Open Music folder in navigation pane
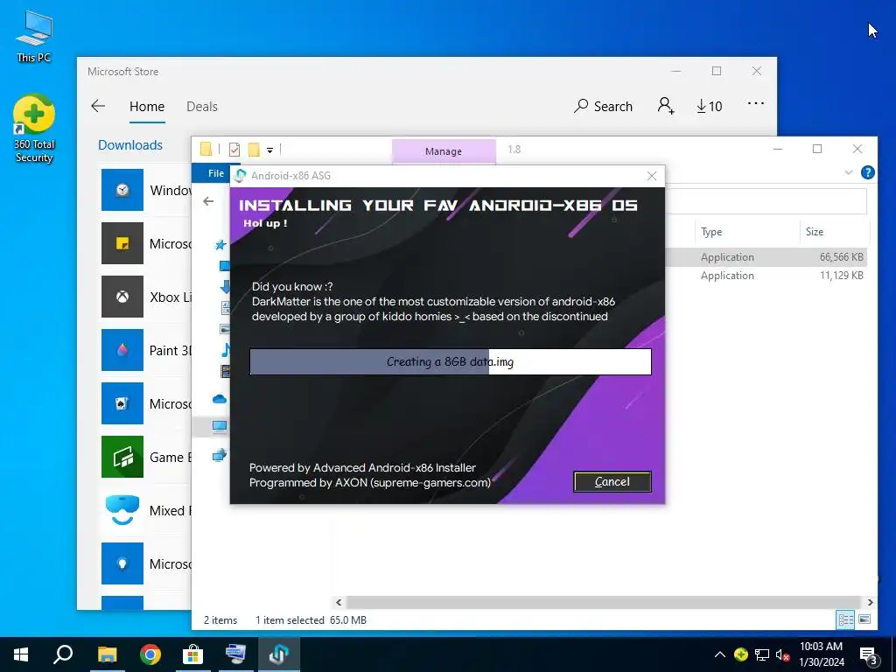 (x=226, y=350)
